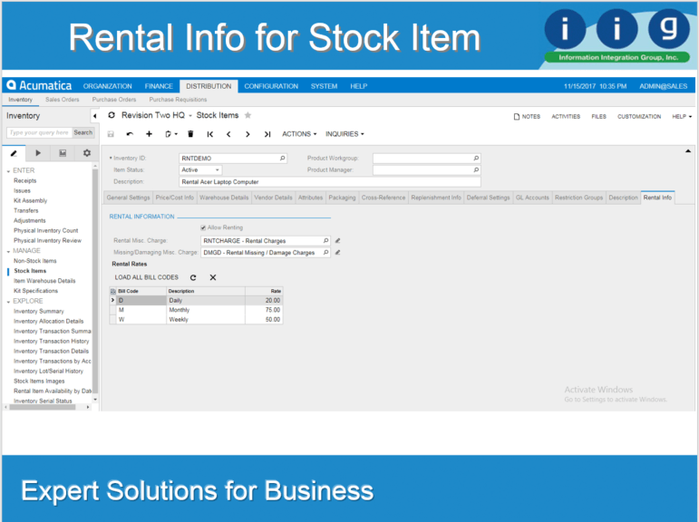Click the refresh icon beside Revision Two HQ

pyautogui.click(x=112, y=115)
